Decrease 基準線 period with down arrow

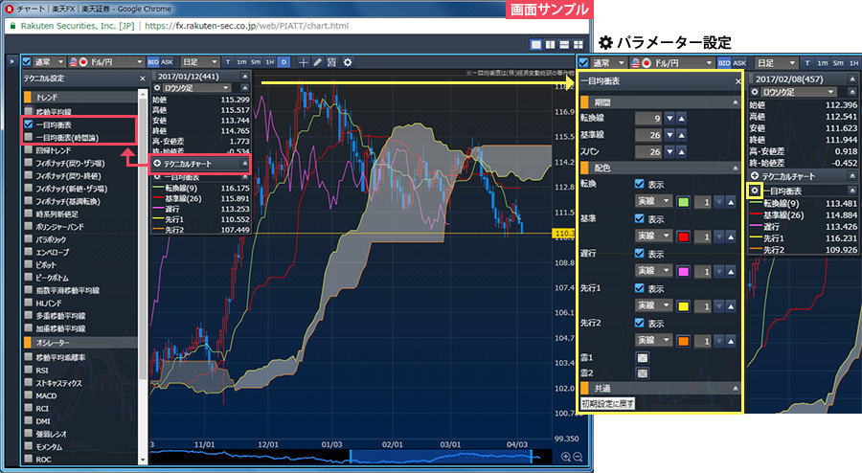pos(669,135)
